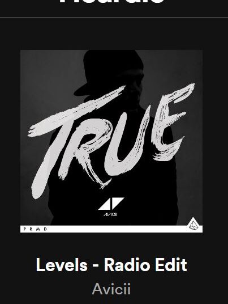Click the words Radio Edit in title

click(x=145, y=265)
